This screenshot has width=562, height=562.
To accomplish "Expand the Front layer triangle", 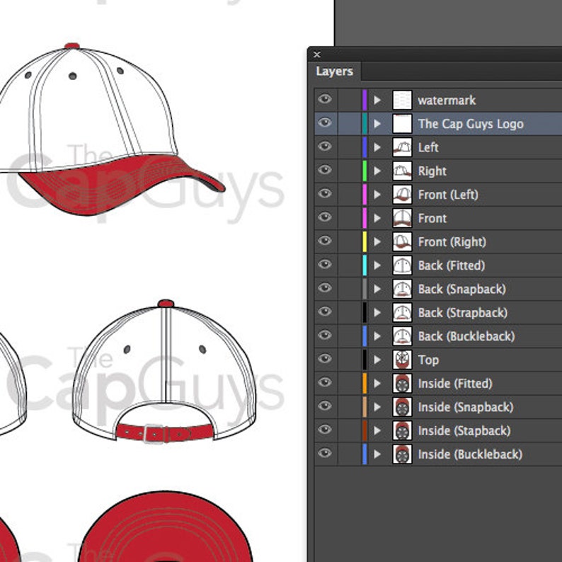I will point(377,218).
